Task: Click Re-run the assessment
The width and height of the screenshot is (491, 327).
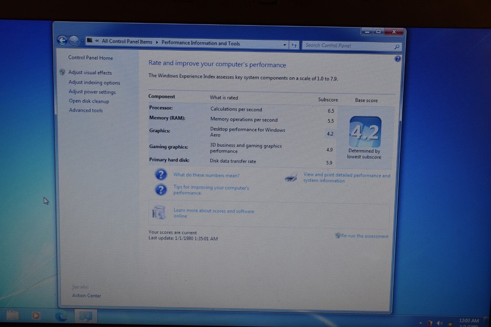Action: 365,236
